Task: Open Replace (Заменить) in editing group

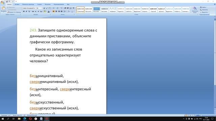Action: click(x=204, y=10)
